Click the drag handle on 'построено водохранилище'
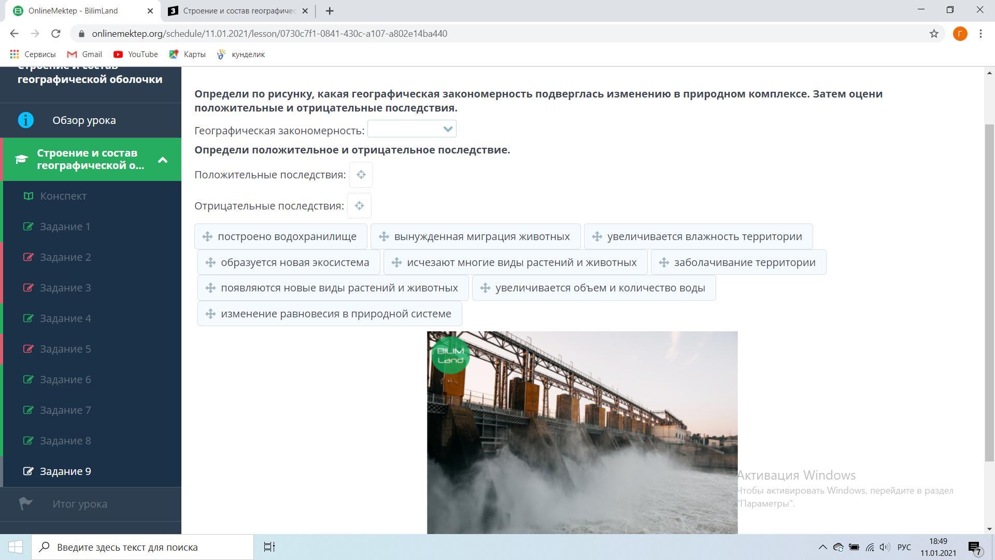This screenshot has height=560, width=995. pos(207,236)
